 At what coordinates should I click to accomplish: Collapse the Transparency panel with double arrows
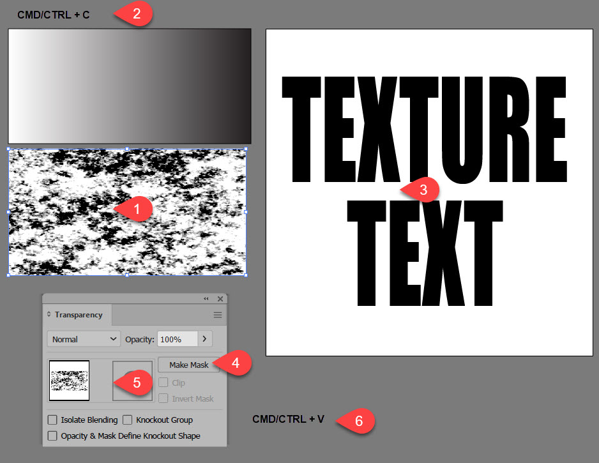206,299
